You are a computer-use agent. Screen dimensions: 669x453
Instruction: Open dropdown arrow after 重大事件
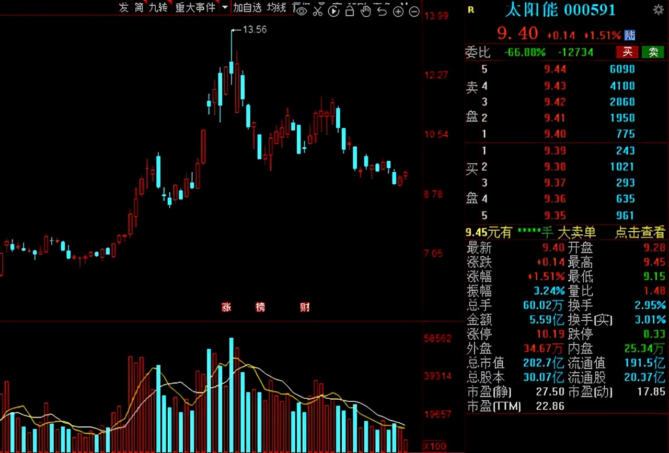click(225, 7)
